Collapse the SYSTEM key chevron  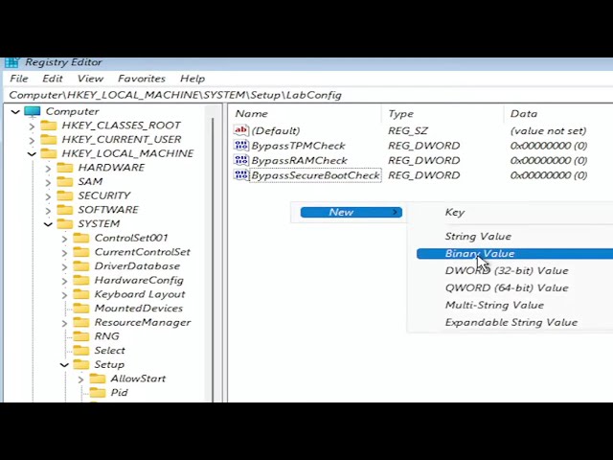point(48,224)
